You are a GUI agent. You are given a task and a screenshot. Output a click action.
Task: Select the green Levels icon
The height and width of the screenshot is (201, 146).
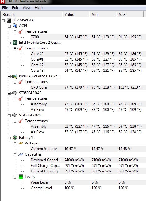(21, 177)
